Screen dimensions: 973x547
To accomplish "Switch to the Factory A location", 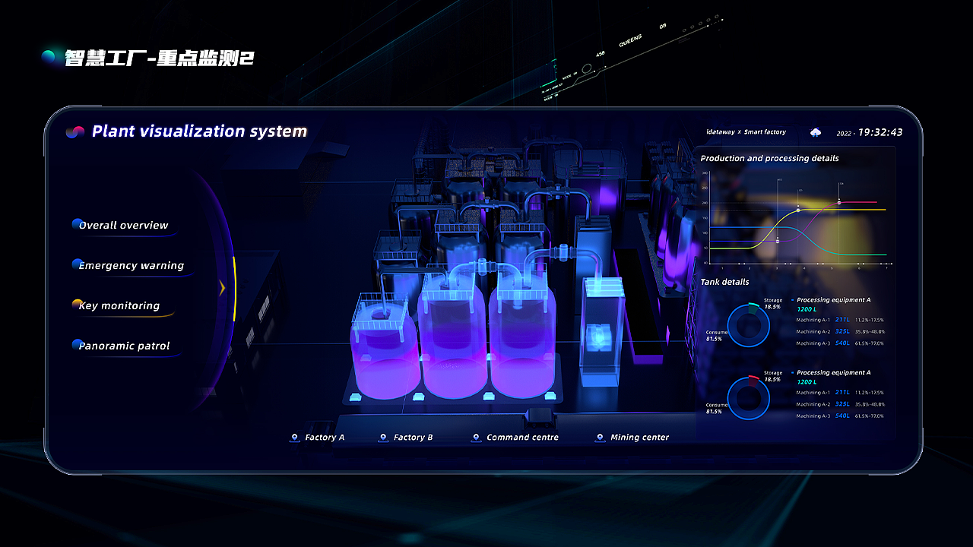I will click(x=318, y=438).
